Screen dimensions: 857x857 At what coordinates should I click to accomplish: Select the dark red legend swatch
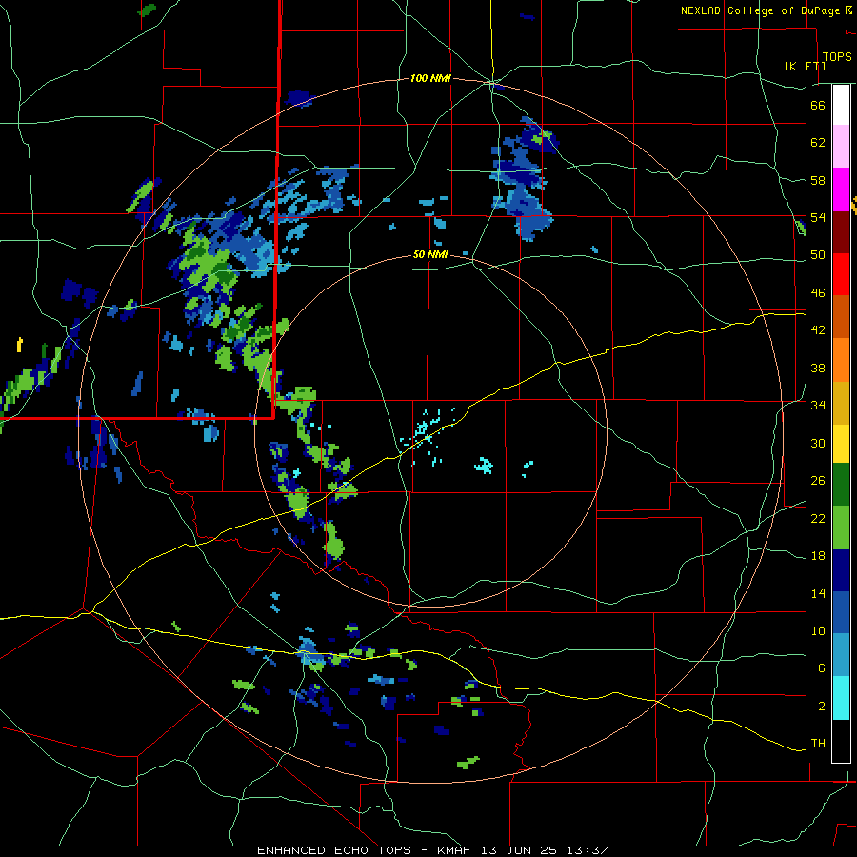pos(841,232)
